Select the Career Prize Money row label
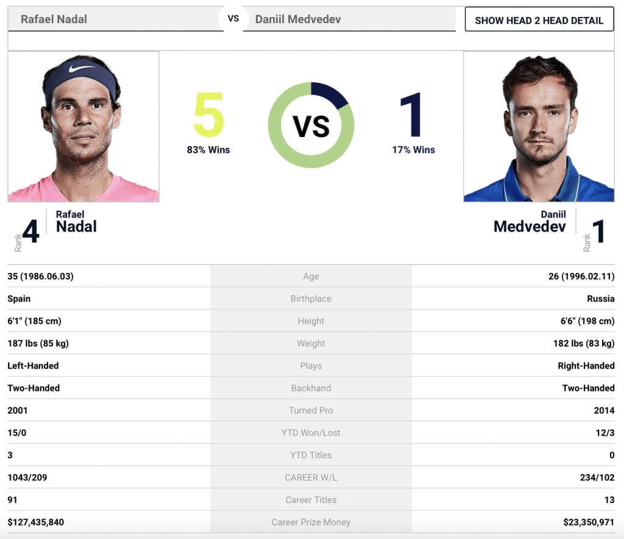624x539 pixels. click(x=311, y=523)
